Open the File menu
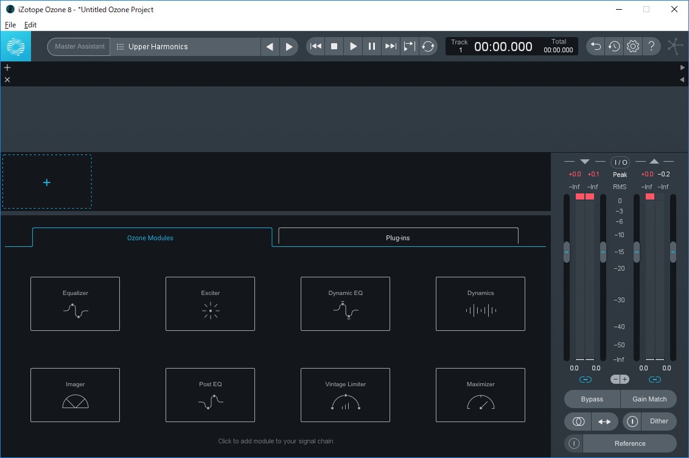 tap(10, 25)
